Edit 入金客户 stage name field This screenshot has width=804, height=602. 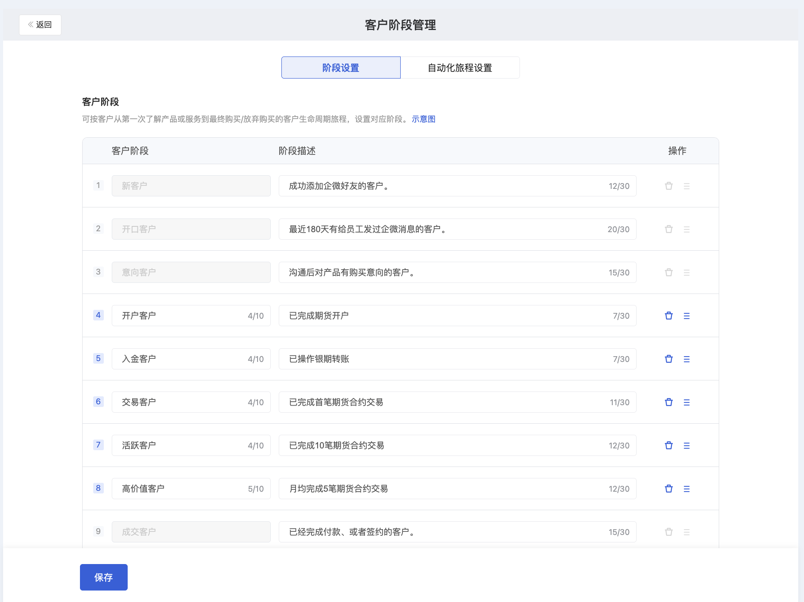(191, 359)
